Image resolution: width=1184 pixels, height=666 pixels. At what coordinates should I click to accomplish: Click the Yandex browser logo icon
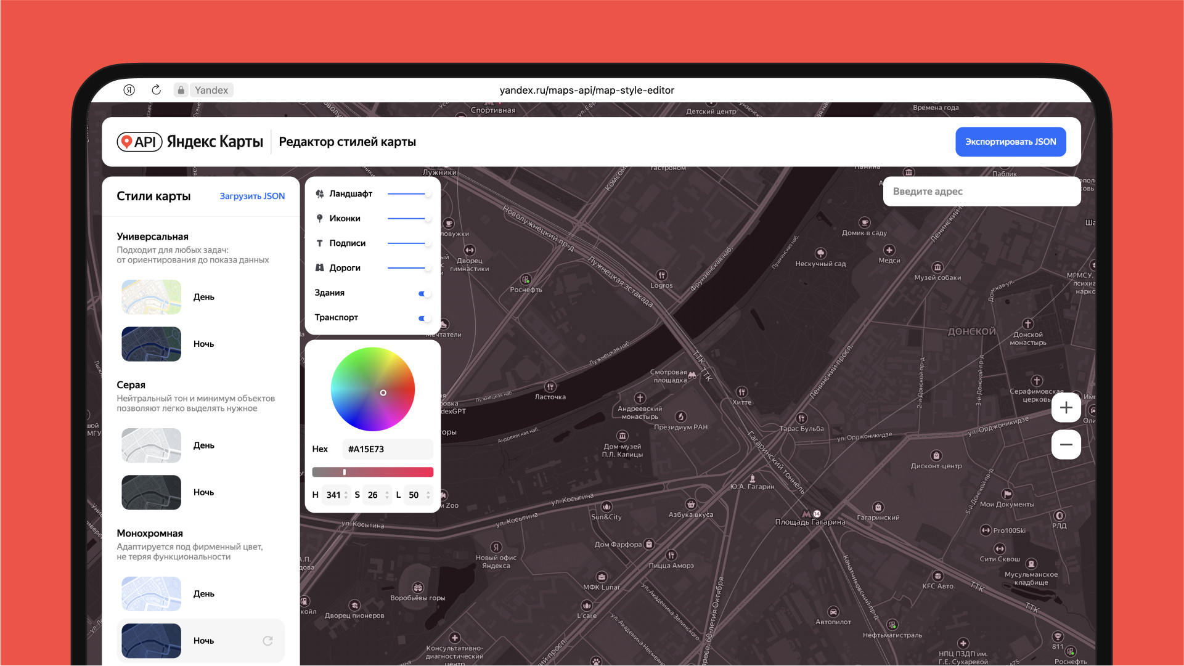pyautogui.click(x=129, y=90)
